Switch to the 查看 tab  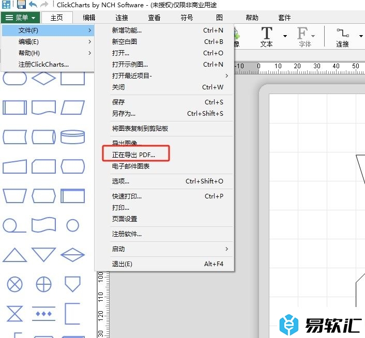pos(155,18)
